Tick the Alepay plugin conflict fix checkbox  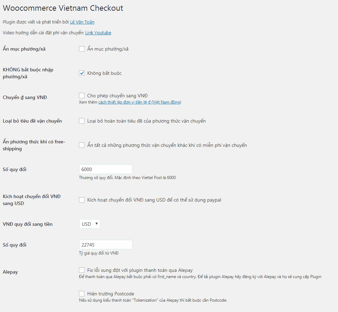click(x=82, y=270)
